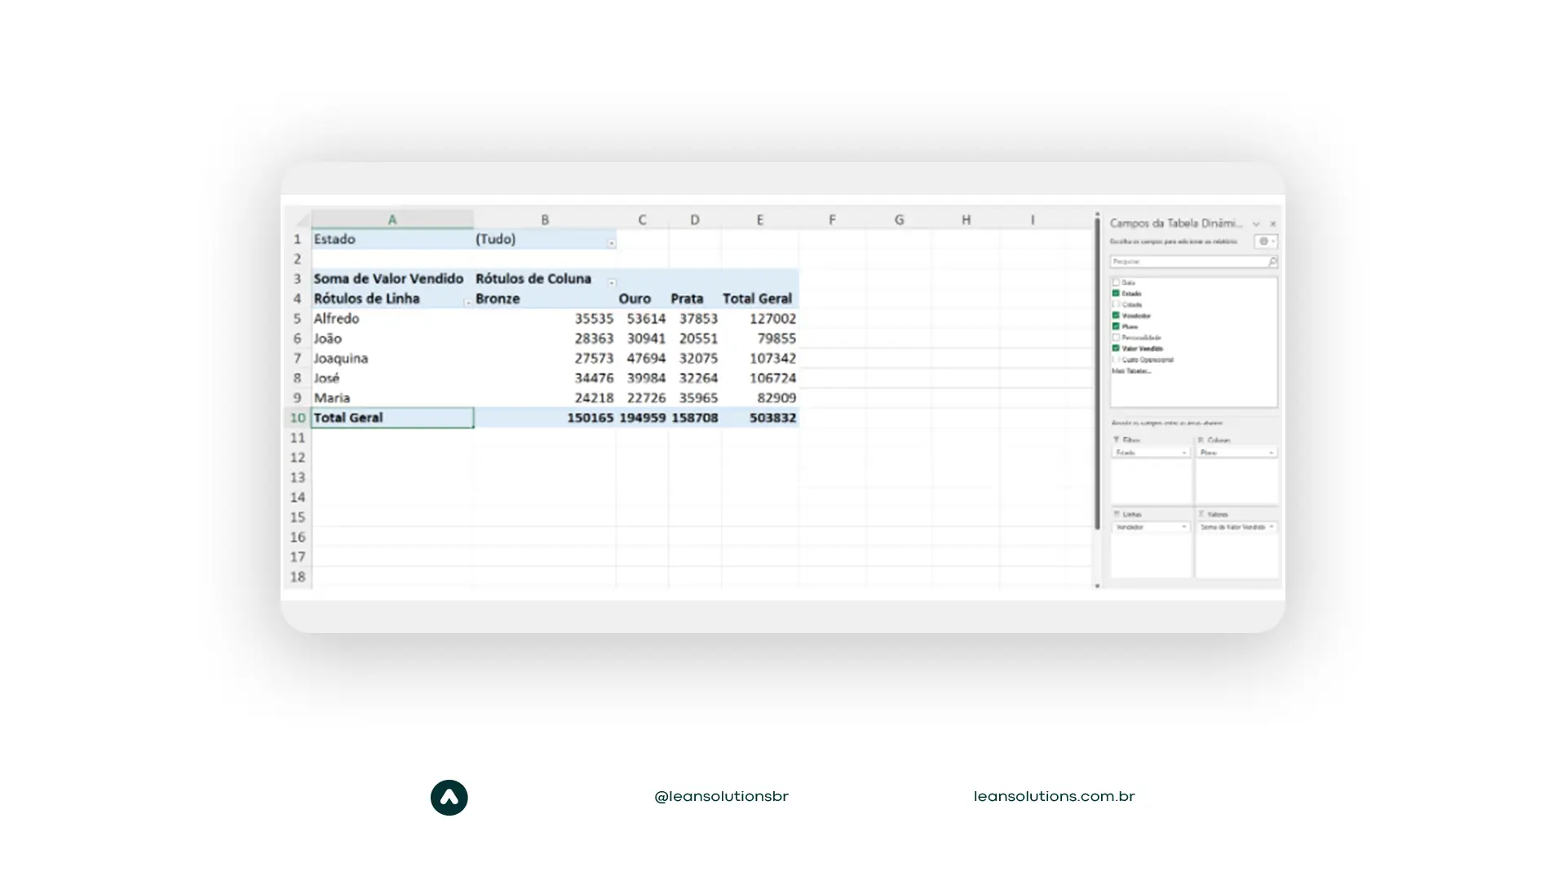Click the Valores area sigma icon
The height and width of the screenshot is (880, 1566).
click(1201, 514)
